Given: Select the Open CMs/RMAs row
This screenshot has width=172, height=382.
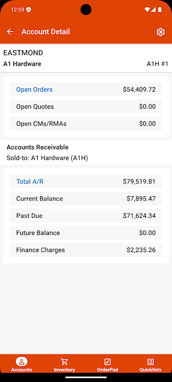Looking at the screenshot, I should (86, 124).
